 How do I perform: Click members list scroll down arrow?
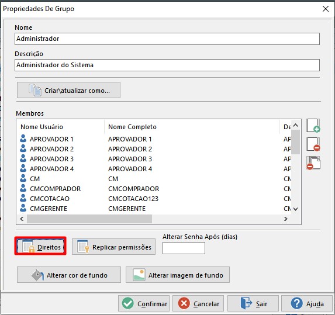coord(295,209)
